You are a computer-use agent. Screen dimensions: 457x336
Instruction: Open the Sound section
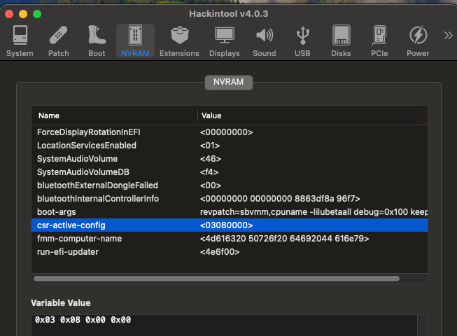click(265, 41)
